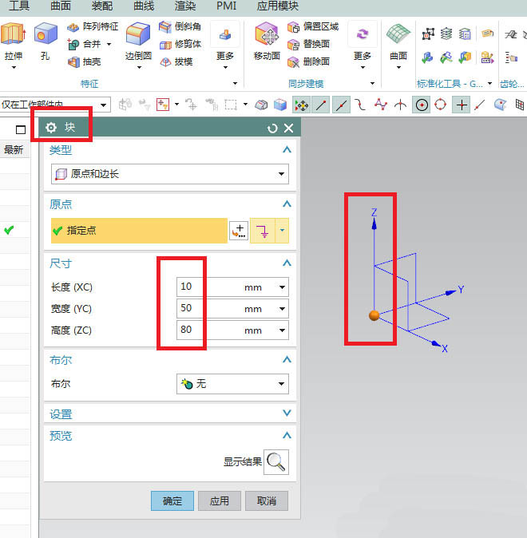Open the 更多 feature gallery icon
The image size is (527, 538).
pos(225,34)
